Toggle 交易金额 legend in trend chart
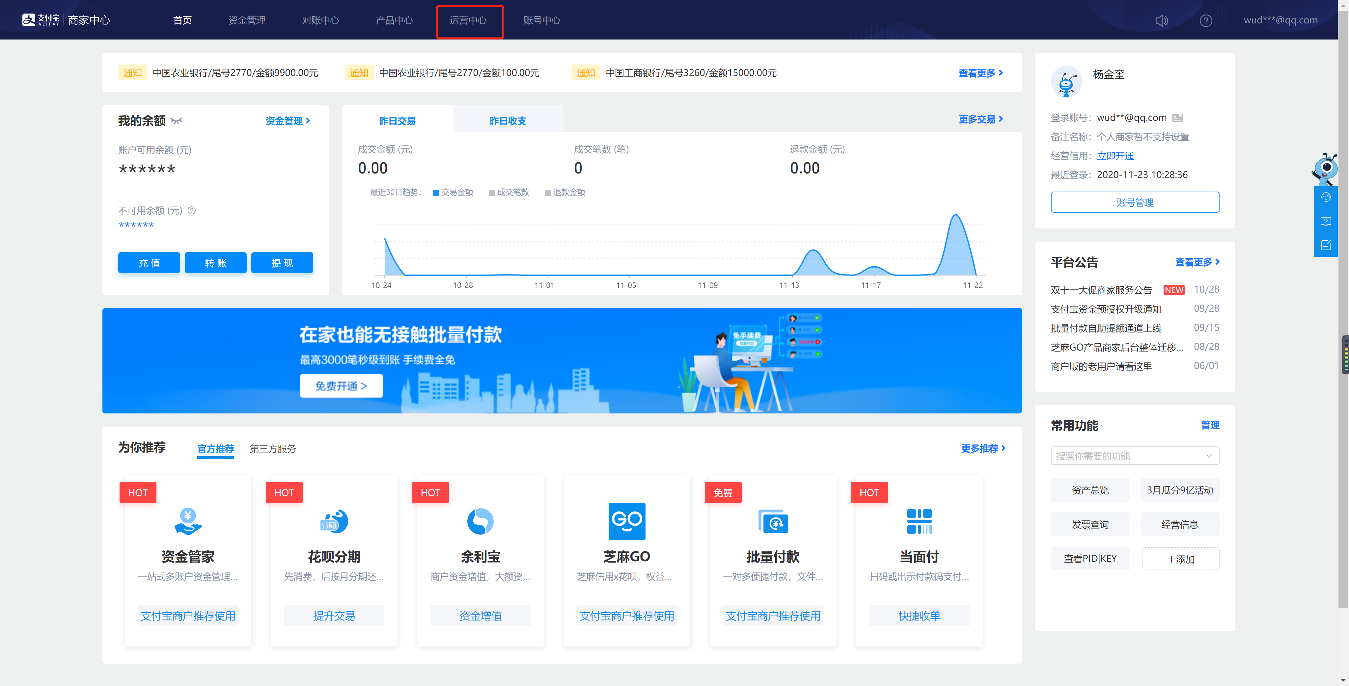 pos(453,193)
